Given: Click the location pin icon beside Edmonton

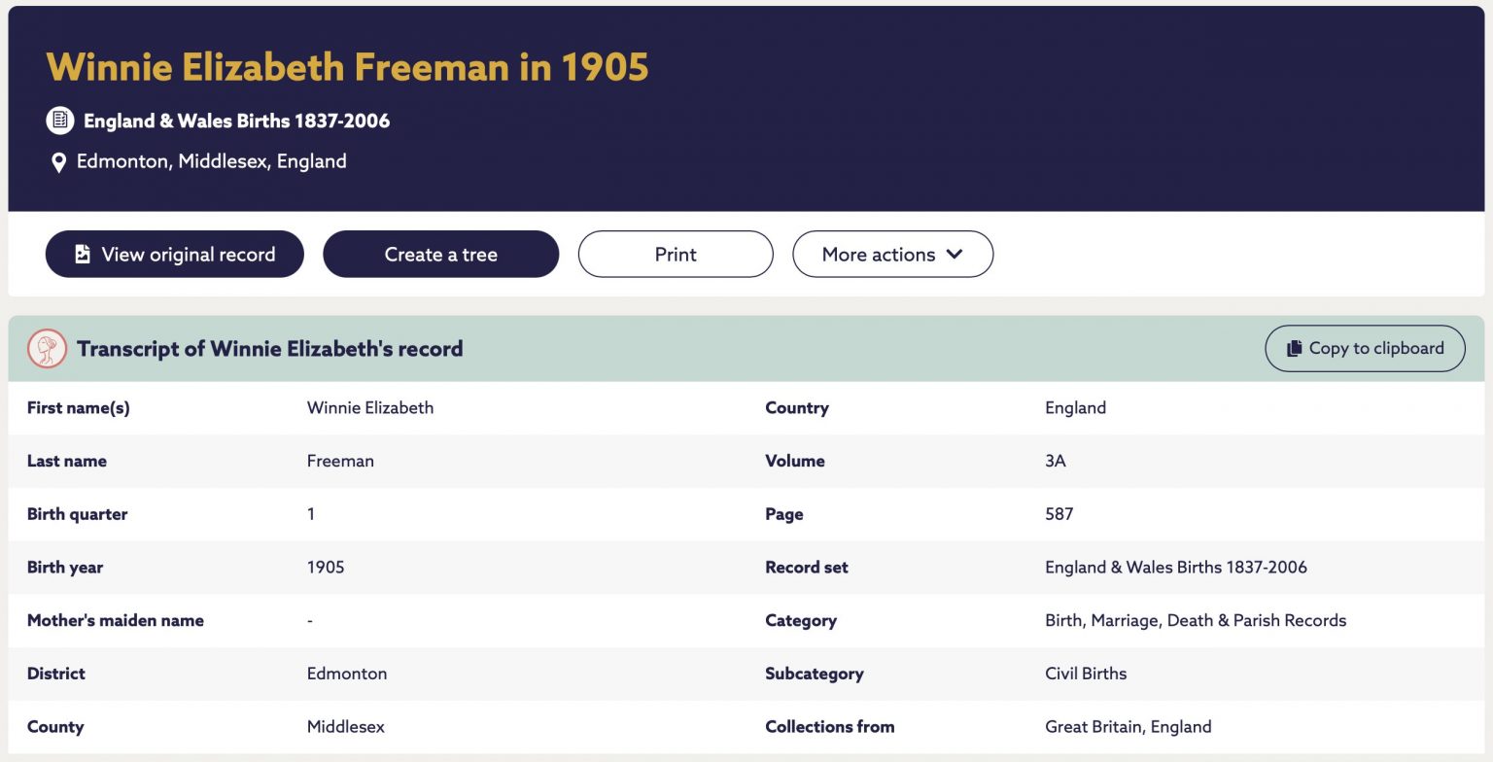Looking at the screenshot, I should tap(58, 162).
